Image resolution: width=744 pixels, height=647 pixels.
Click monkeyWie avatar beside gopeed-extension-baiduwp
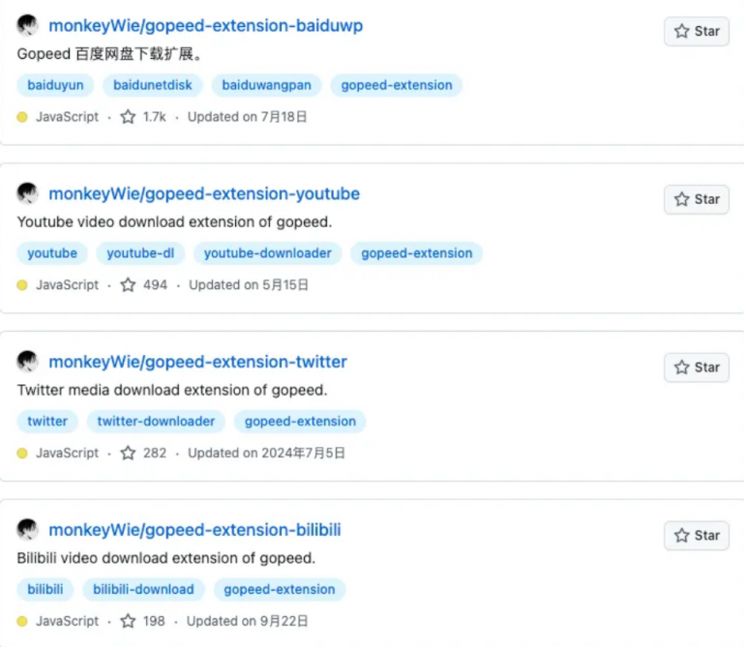pyautogui.click(x=28, y=25)
